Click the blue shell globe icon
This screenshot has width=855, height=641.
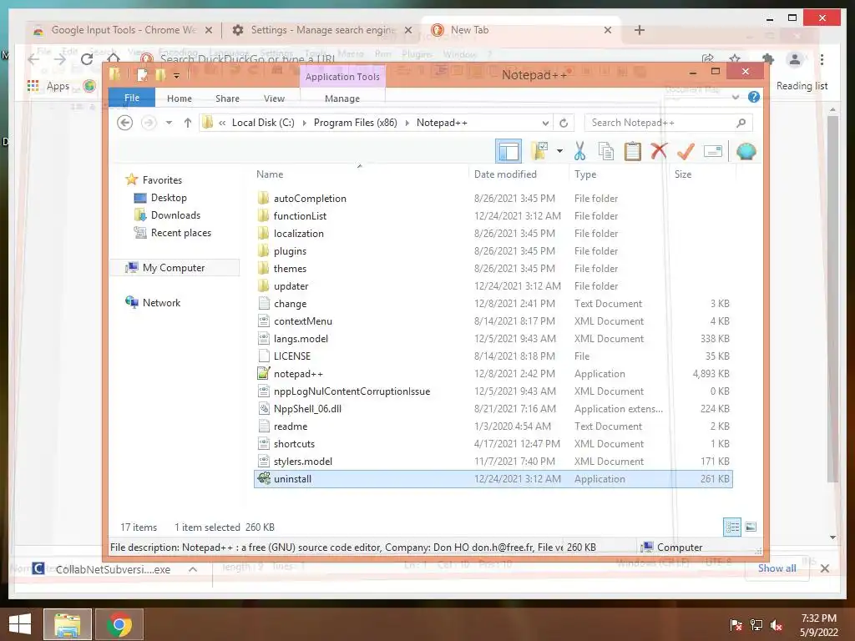point(746,151)
